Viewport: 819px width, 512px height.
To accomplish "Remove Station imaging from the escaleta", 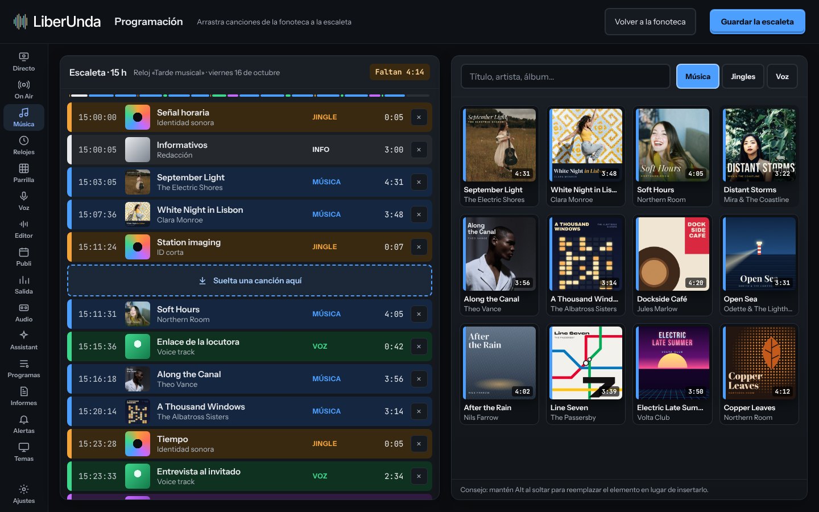I will pos(419,247).
